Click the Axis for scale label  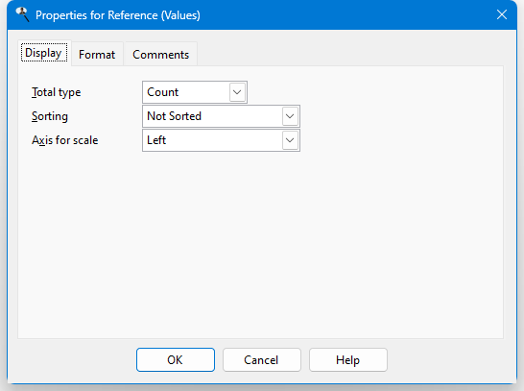65,140
